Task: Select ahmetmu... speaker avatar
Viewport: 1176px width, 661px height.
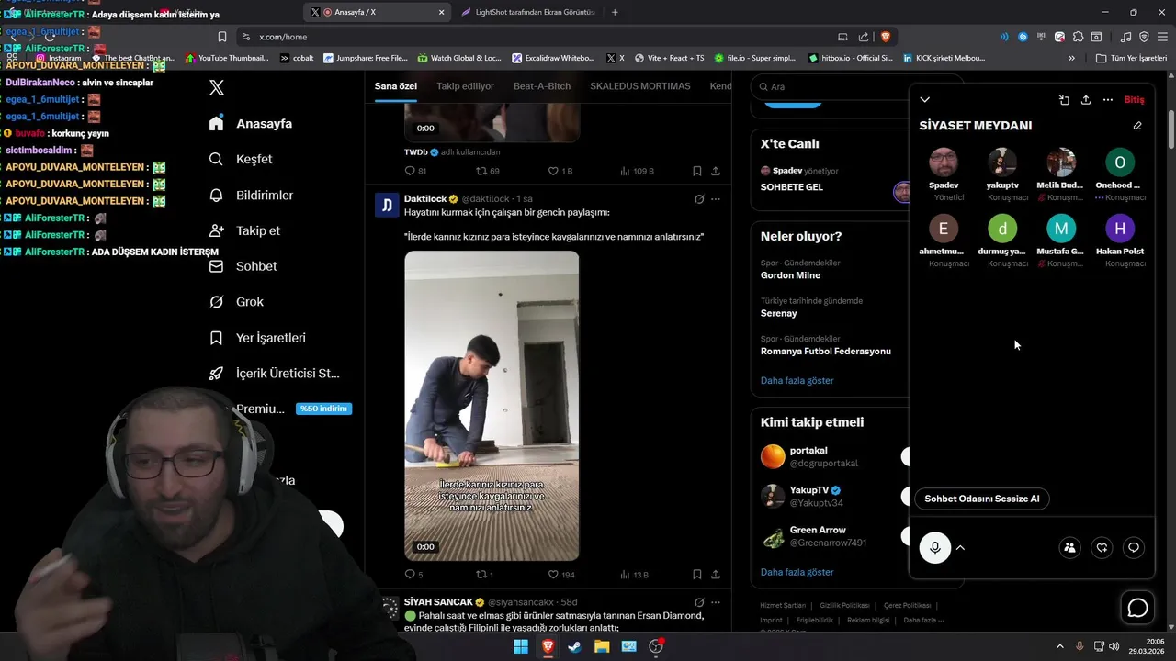Action: [944, 229]
